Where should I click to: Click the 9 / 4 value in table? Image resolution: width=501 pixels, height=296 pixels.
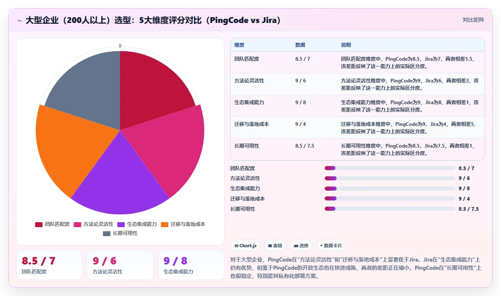pos(300,124)
